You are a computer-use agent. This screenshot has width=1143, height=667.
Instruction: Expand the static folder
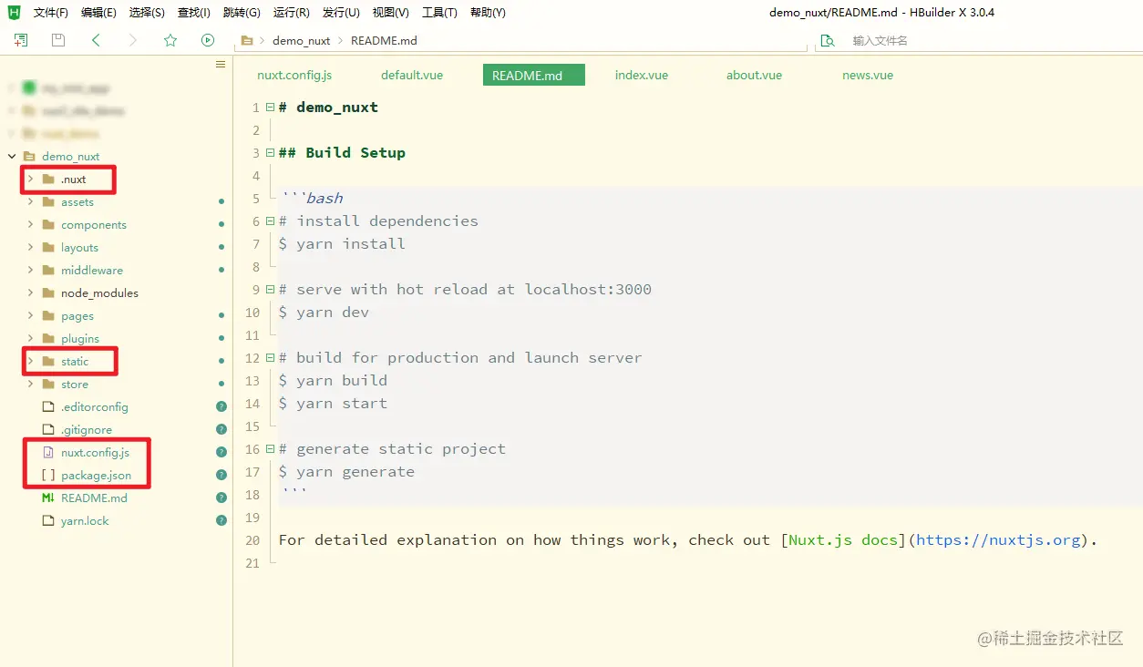click(30, 362)
